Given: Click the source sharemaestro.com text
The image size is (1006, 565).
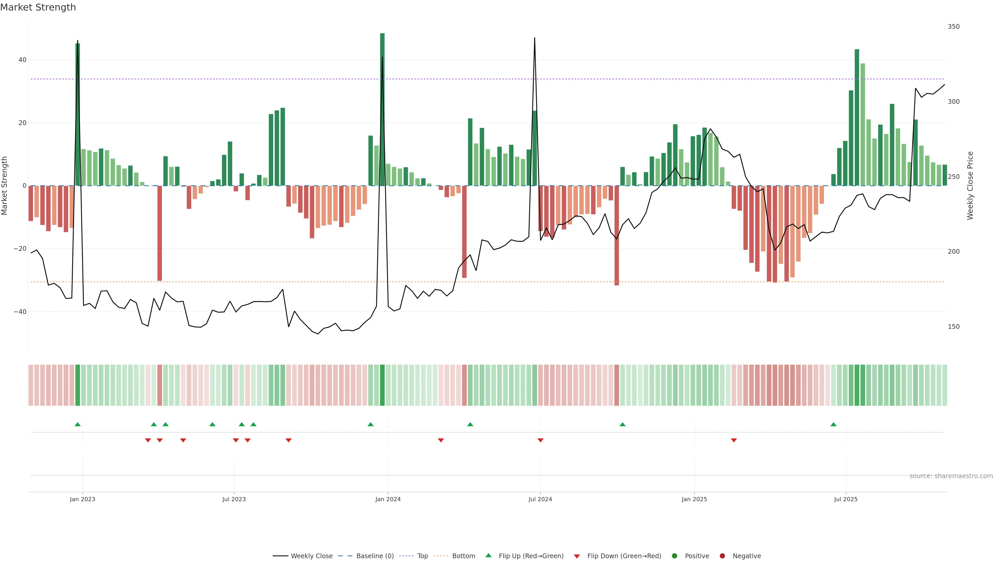Looking at the screenshot, I should tap(951, 476).
